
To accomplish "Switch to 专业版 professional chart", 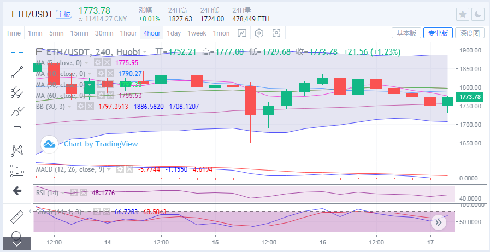I will pos(438,33).
